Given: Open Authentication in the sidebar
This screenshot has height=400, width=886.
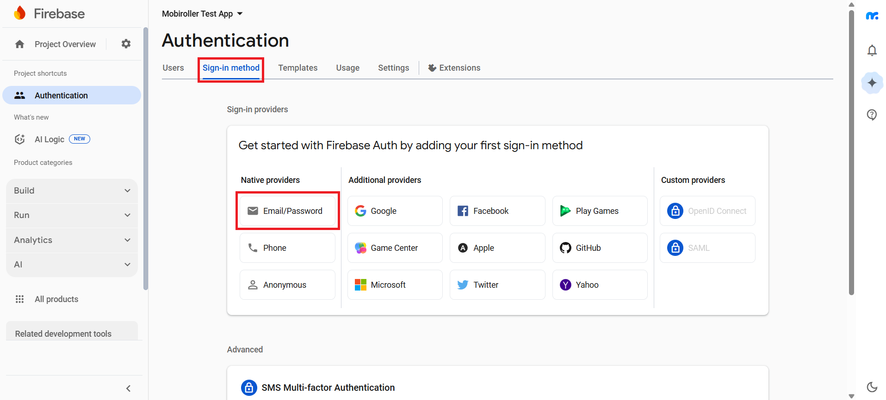Looking at the screenshot, I should [x=72, y=95].
